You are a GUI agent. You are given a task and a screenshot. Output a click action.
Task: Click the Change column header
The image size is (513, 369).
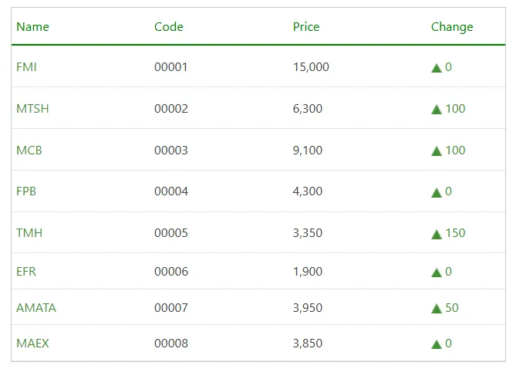[x=452, y=27]
